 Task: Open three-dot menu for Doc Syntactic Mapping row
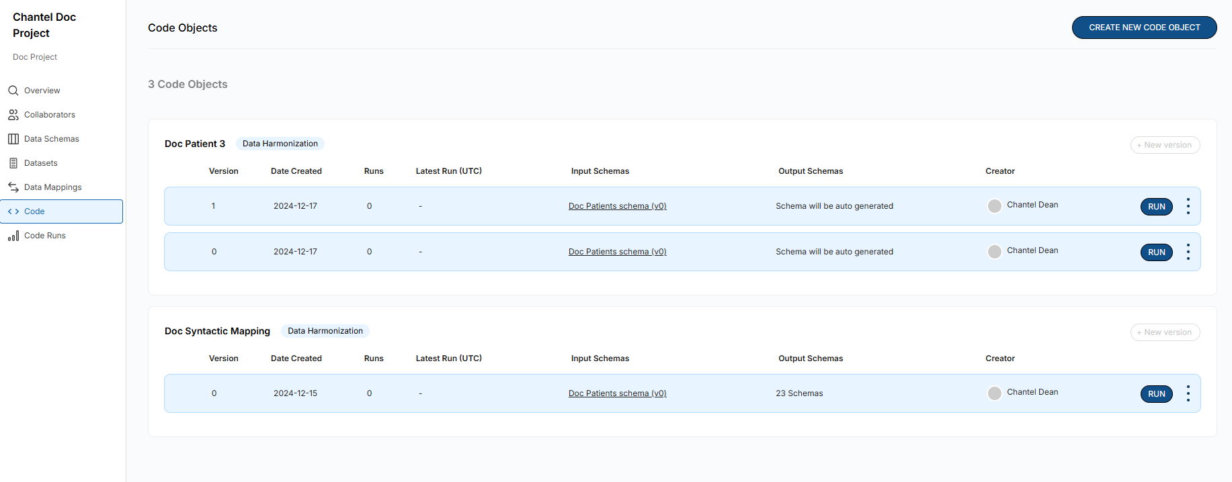[1188, 393]
